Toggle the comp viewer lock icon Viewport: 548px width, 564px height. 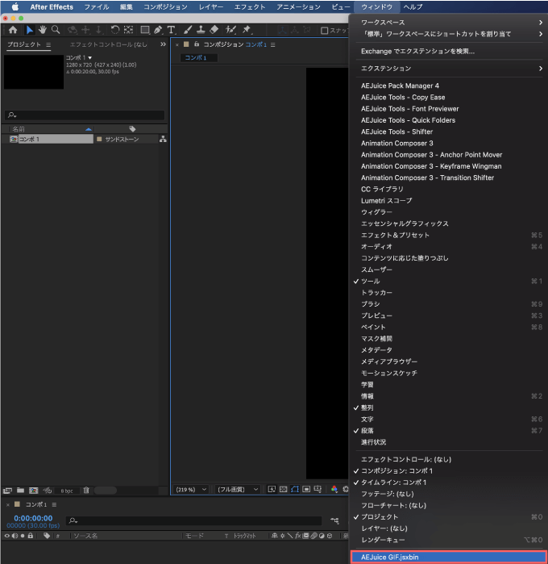pos(197,44)
